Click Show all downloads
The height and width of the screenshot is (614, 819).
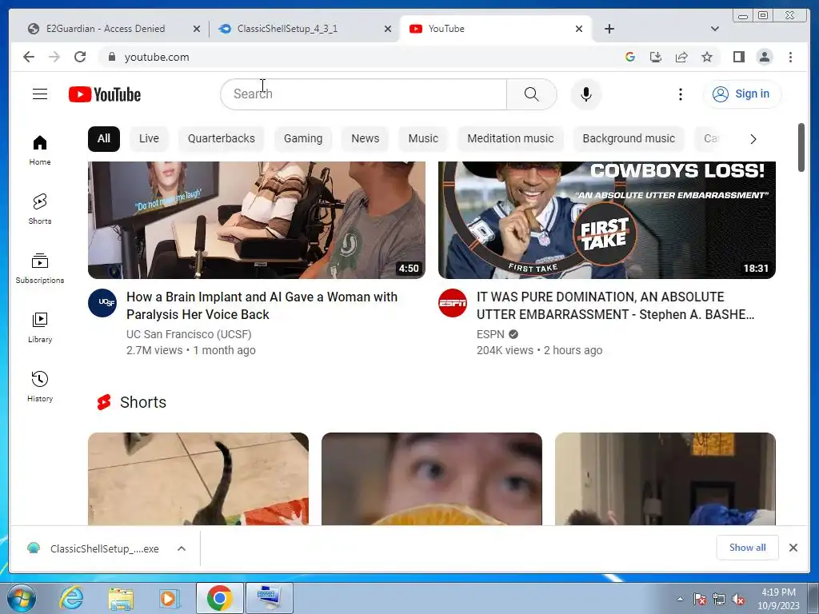(x=748, y=548)
